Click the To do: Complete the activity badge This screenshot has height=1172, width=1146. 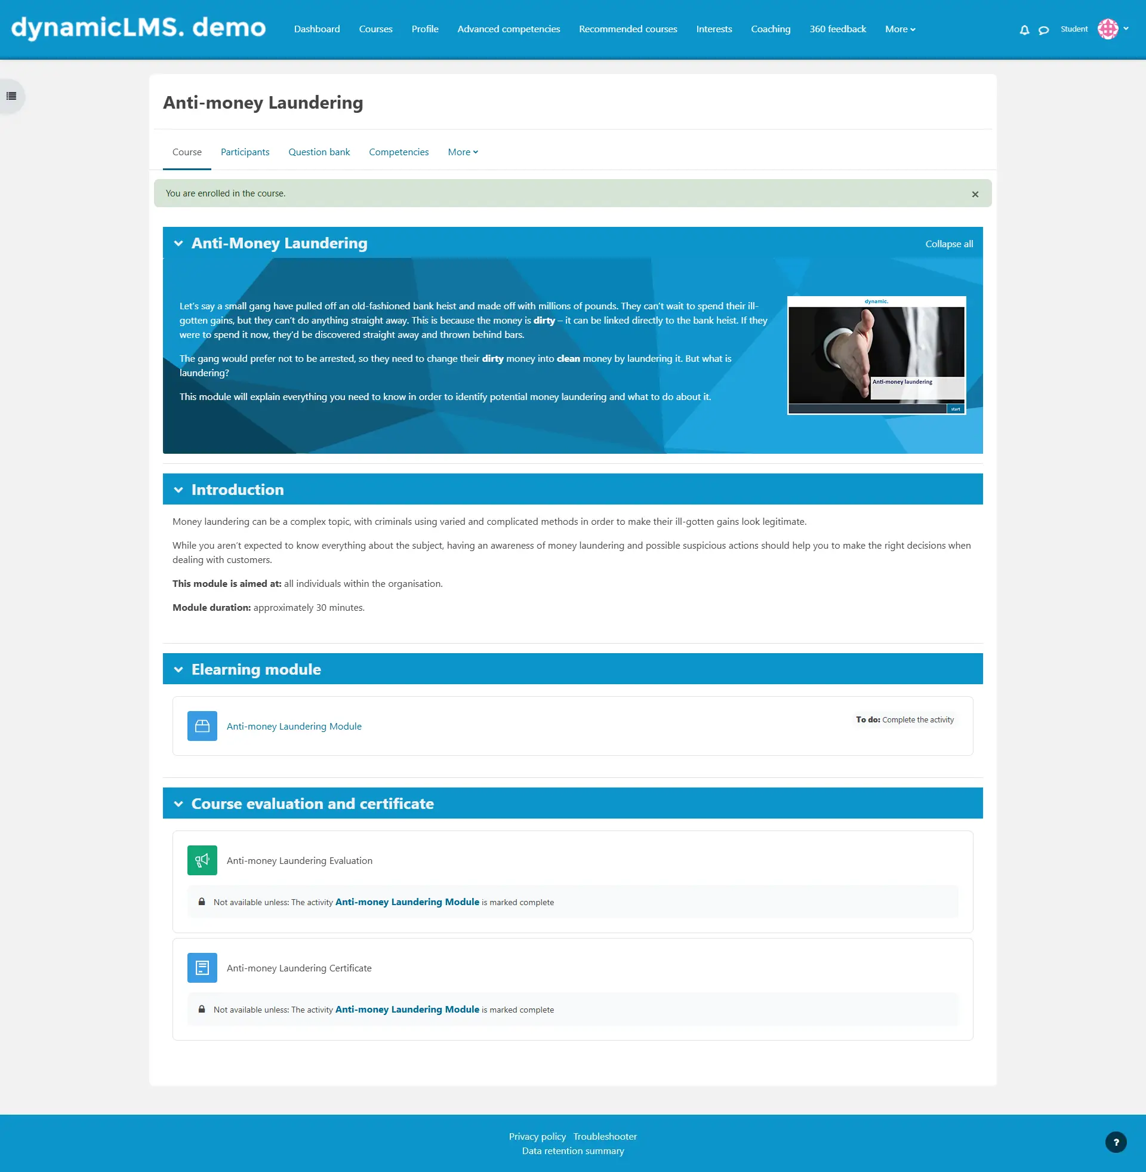click(x=905, y=719)
